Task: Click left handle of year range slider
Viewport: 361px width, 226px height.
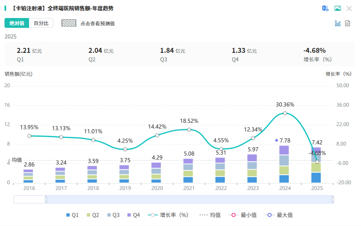Action: point(46,199)
